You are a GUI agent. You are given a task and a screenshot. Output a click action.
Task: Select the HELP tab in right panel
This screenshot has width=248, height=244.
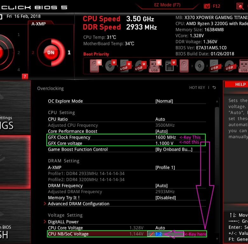236,85
